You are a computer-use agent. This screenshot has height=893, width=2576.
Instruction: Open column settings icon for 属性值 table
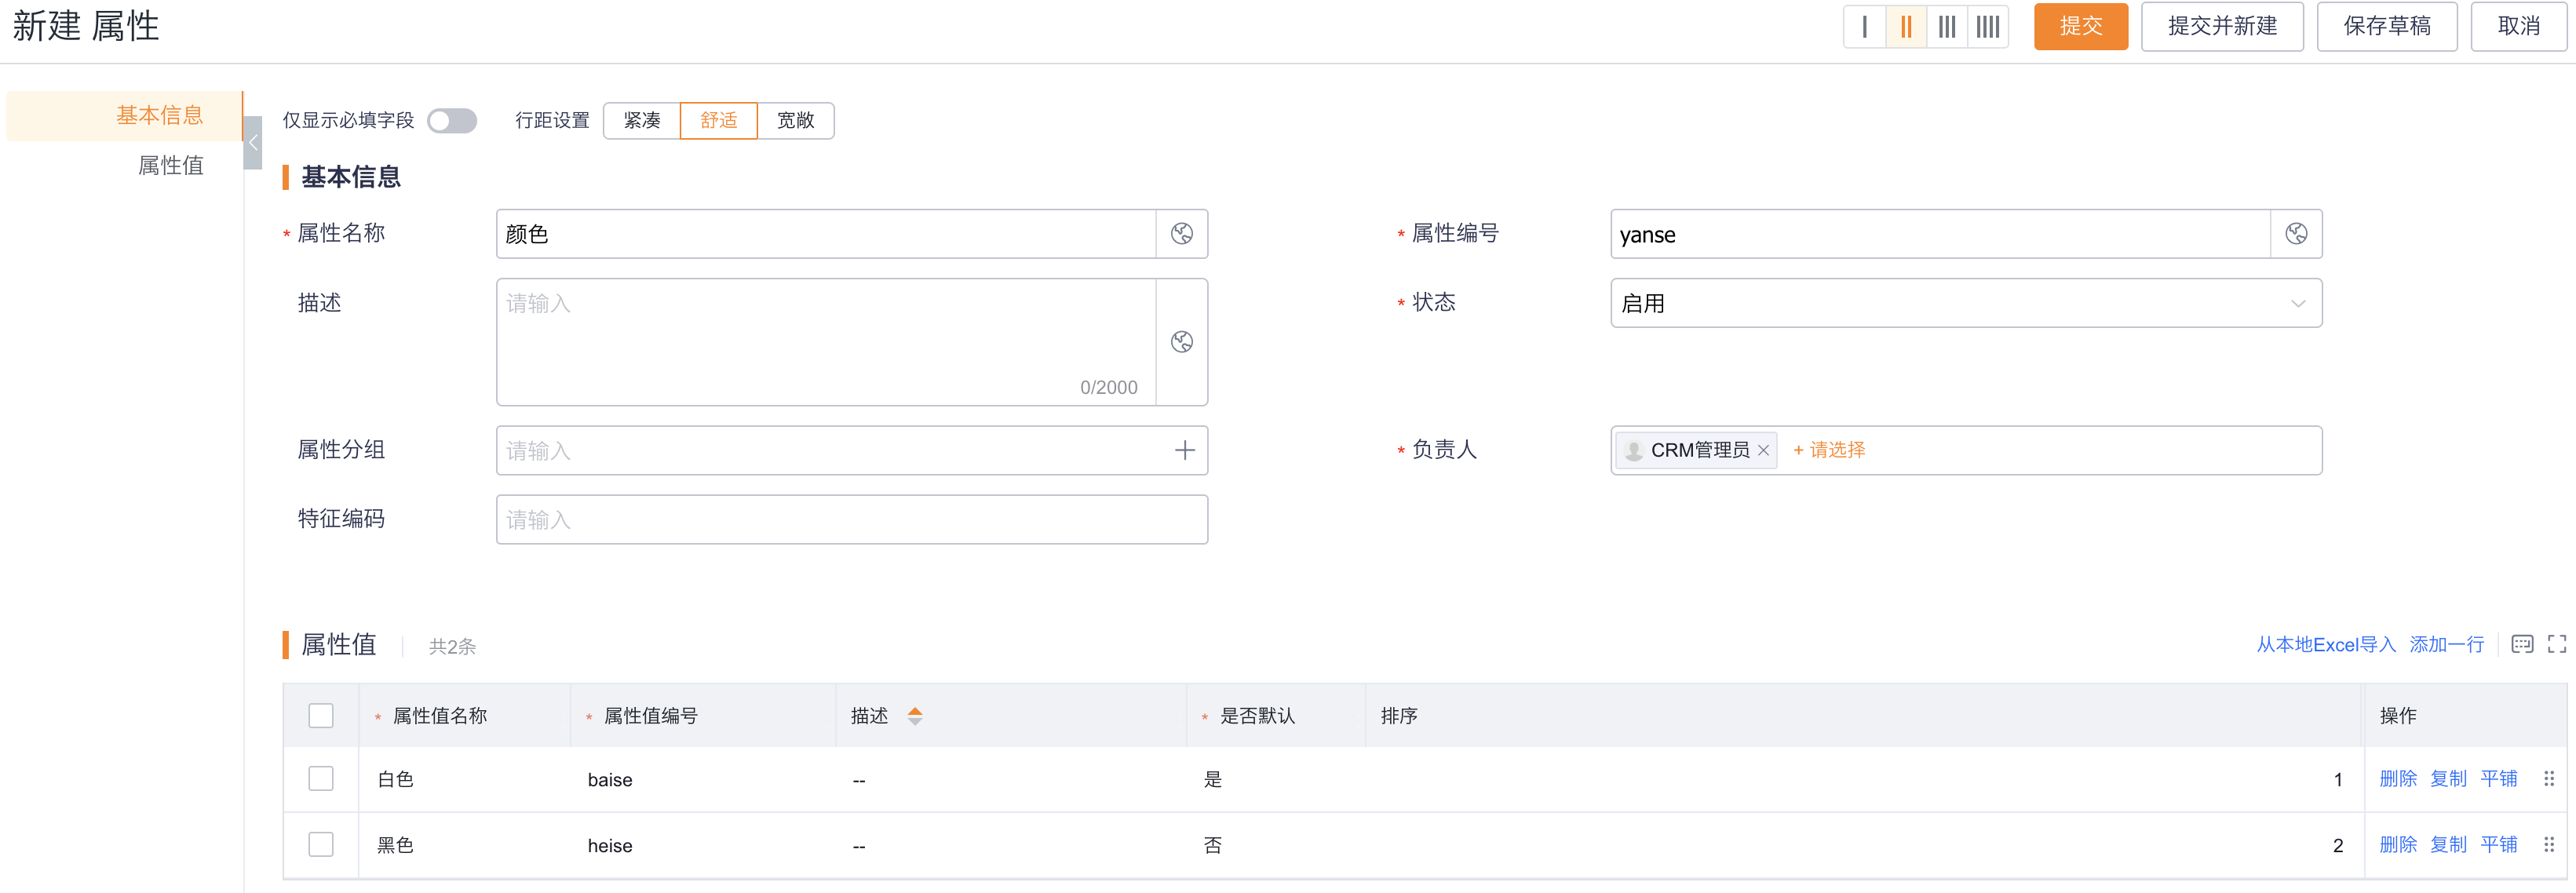pyautogui.click(x=2522, y=644)
